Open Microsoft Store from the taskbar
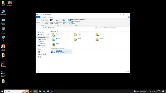 click(x=40, y=91)
